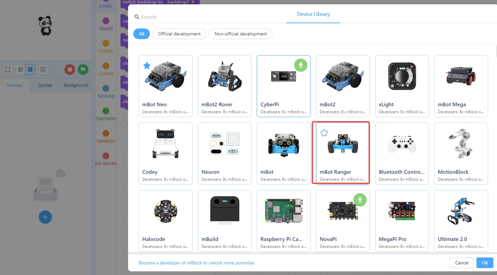The height and width of the screenshot is (275, 497).
Task: Switch to Sprites tab in background
Action: click(x=45, y=85)
